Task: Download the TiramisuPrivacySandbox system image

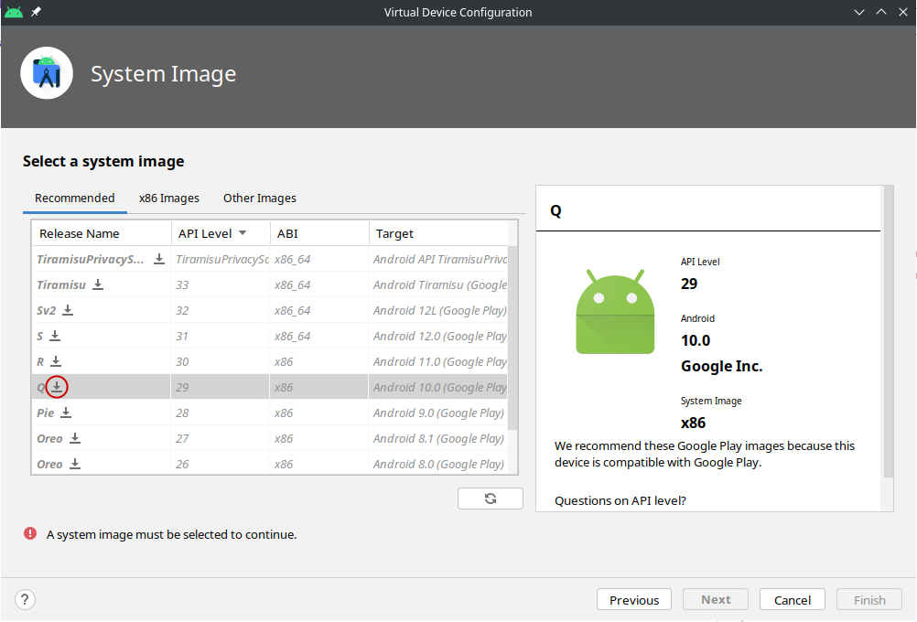Action: tap(159, 259)
